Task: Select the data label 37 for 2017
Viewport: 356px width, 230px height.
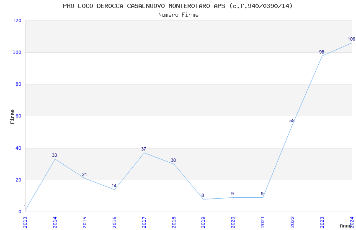Action: (x=144, y=149)
